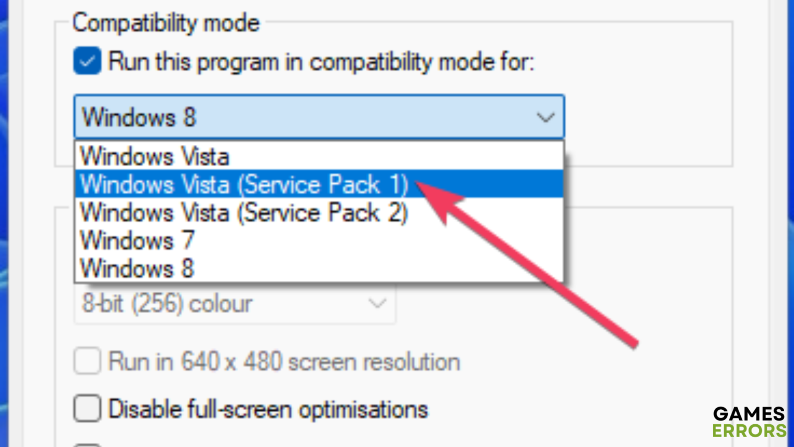The width and height of the screenshot is (794, 447).
Task: Tick the Run in 640 x 480 checkbox
Action: tap(87, 361)
